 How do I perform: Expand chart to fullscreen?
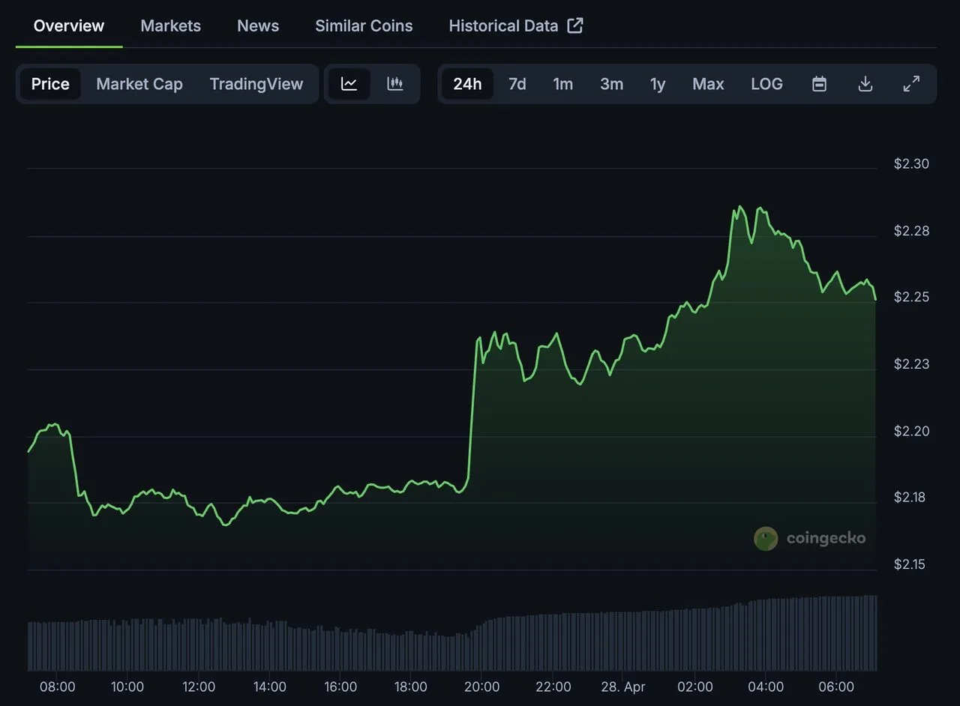[911, 84]
